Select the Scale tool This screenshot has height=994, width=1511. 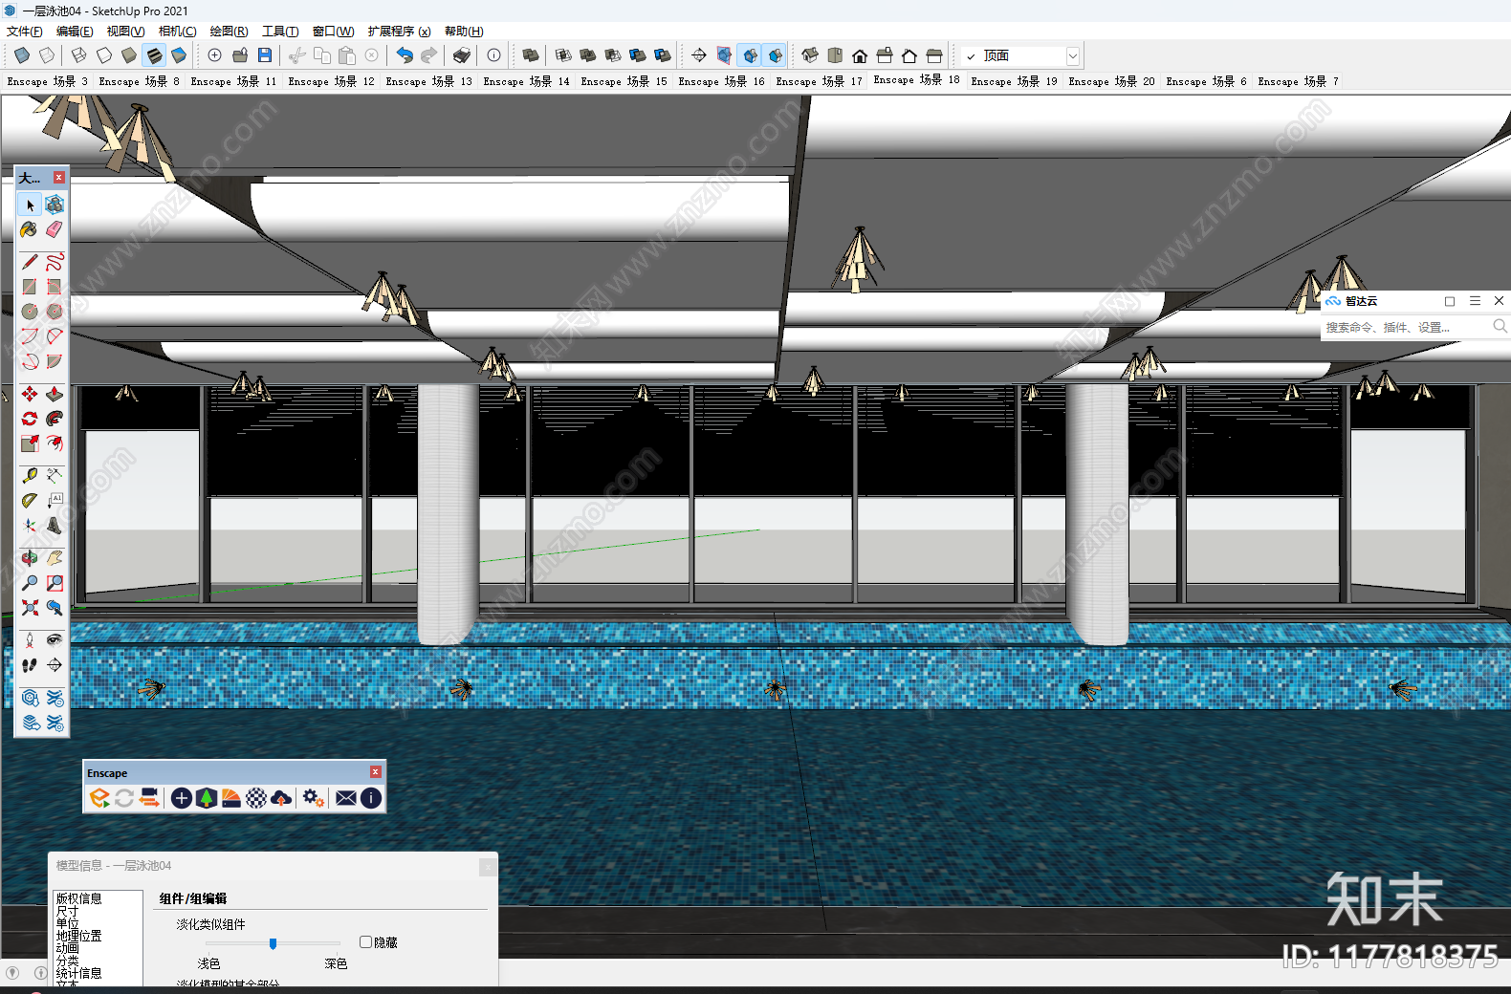(x=30, y=443)
